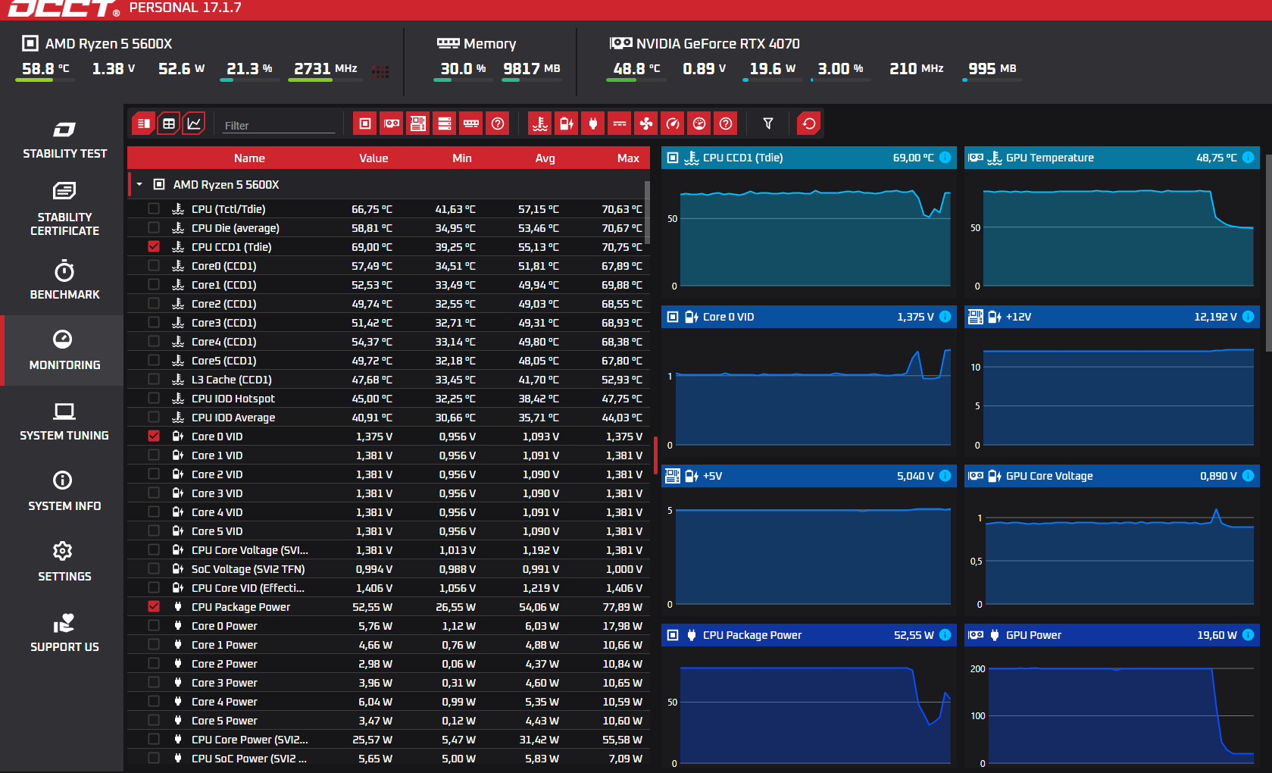Viewport: 1272px width, 773px height.
Task: Toggle CPU sensors filter icon
Action: [x=365, y=124]
